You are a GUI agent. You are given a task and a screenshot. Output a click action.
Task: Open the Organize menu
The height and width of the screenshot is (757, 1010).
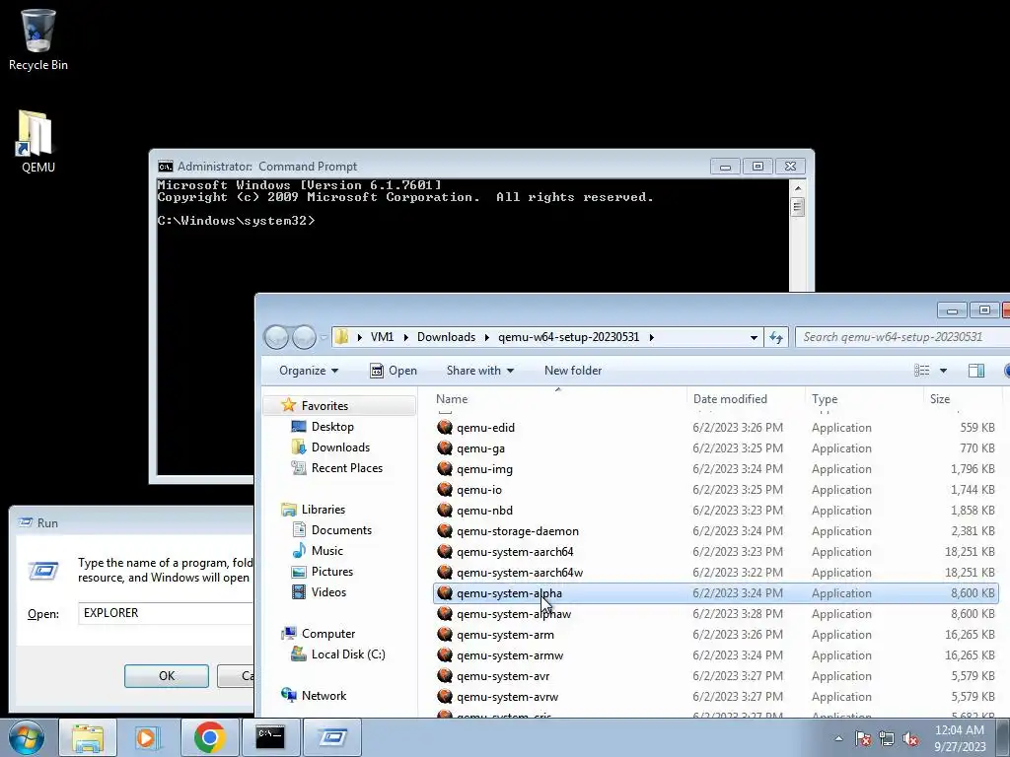click(309, 371)
